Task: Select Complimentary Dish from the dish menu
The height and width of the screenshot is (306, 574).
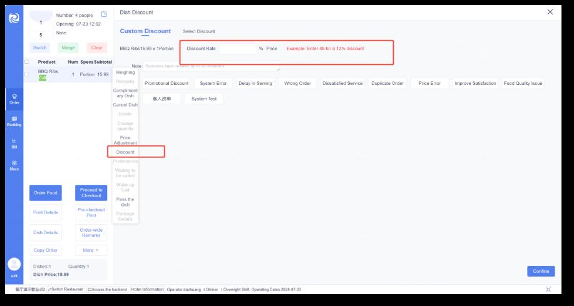Action: [125, 93]
